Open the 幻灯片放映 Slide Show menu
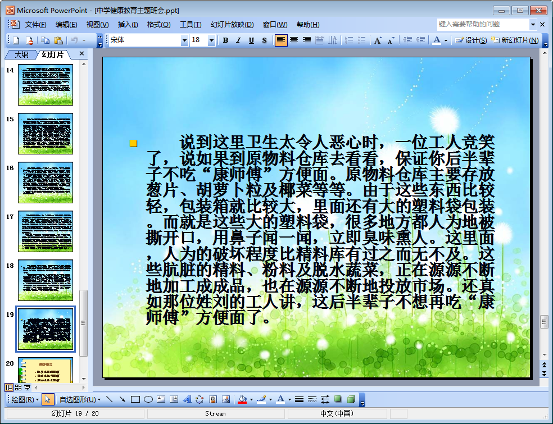 (x=232, y=25)
